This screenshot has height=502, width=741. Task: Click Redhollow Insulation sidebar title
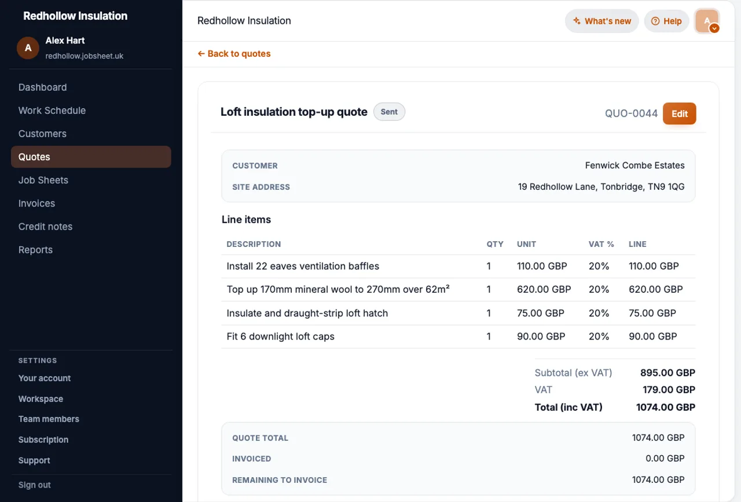75,16
